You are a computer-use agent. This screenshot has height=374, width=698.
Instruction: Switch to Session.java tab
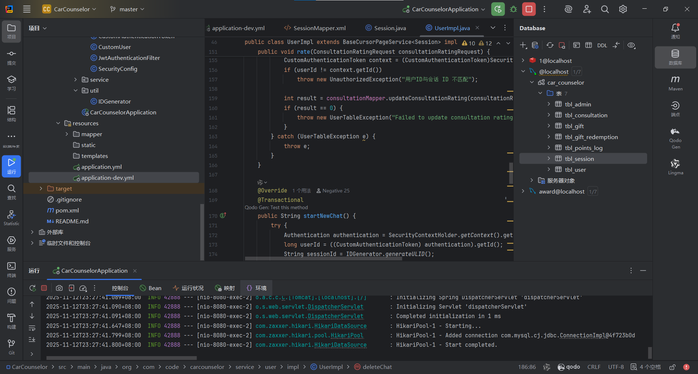tap(386, 28)
